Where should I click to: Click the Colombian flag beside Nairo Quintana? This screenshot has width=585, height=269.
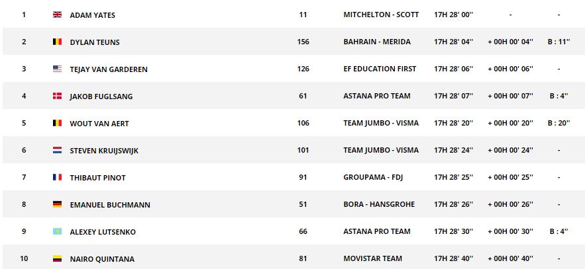(57, 258)
